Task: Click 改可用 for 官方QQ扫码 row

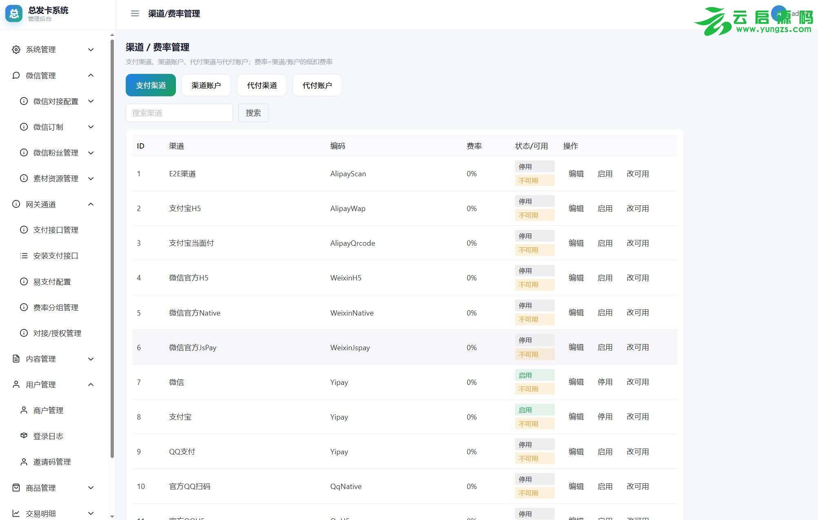Action: coord(638,487)
